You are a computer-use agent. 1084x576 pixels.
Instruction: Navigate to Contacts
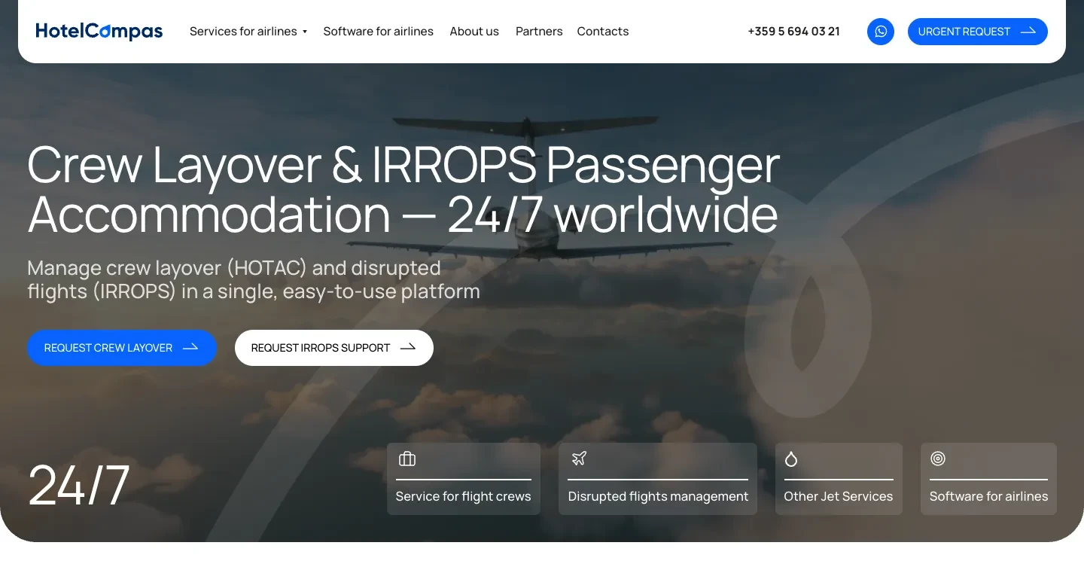(603, 32)
